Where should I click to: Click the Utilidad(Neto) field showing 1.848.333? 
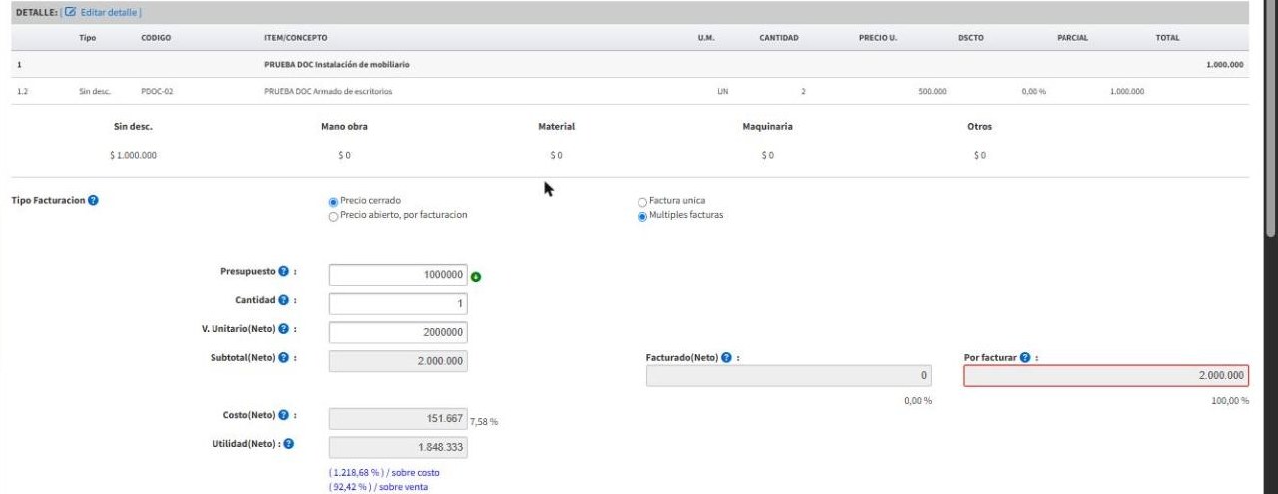tap(398, 448)
